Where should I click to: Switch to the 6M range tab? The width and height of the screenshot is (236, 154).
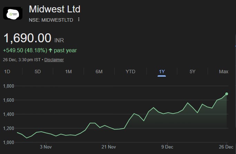(x=99, y=71)
